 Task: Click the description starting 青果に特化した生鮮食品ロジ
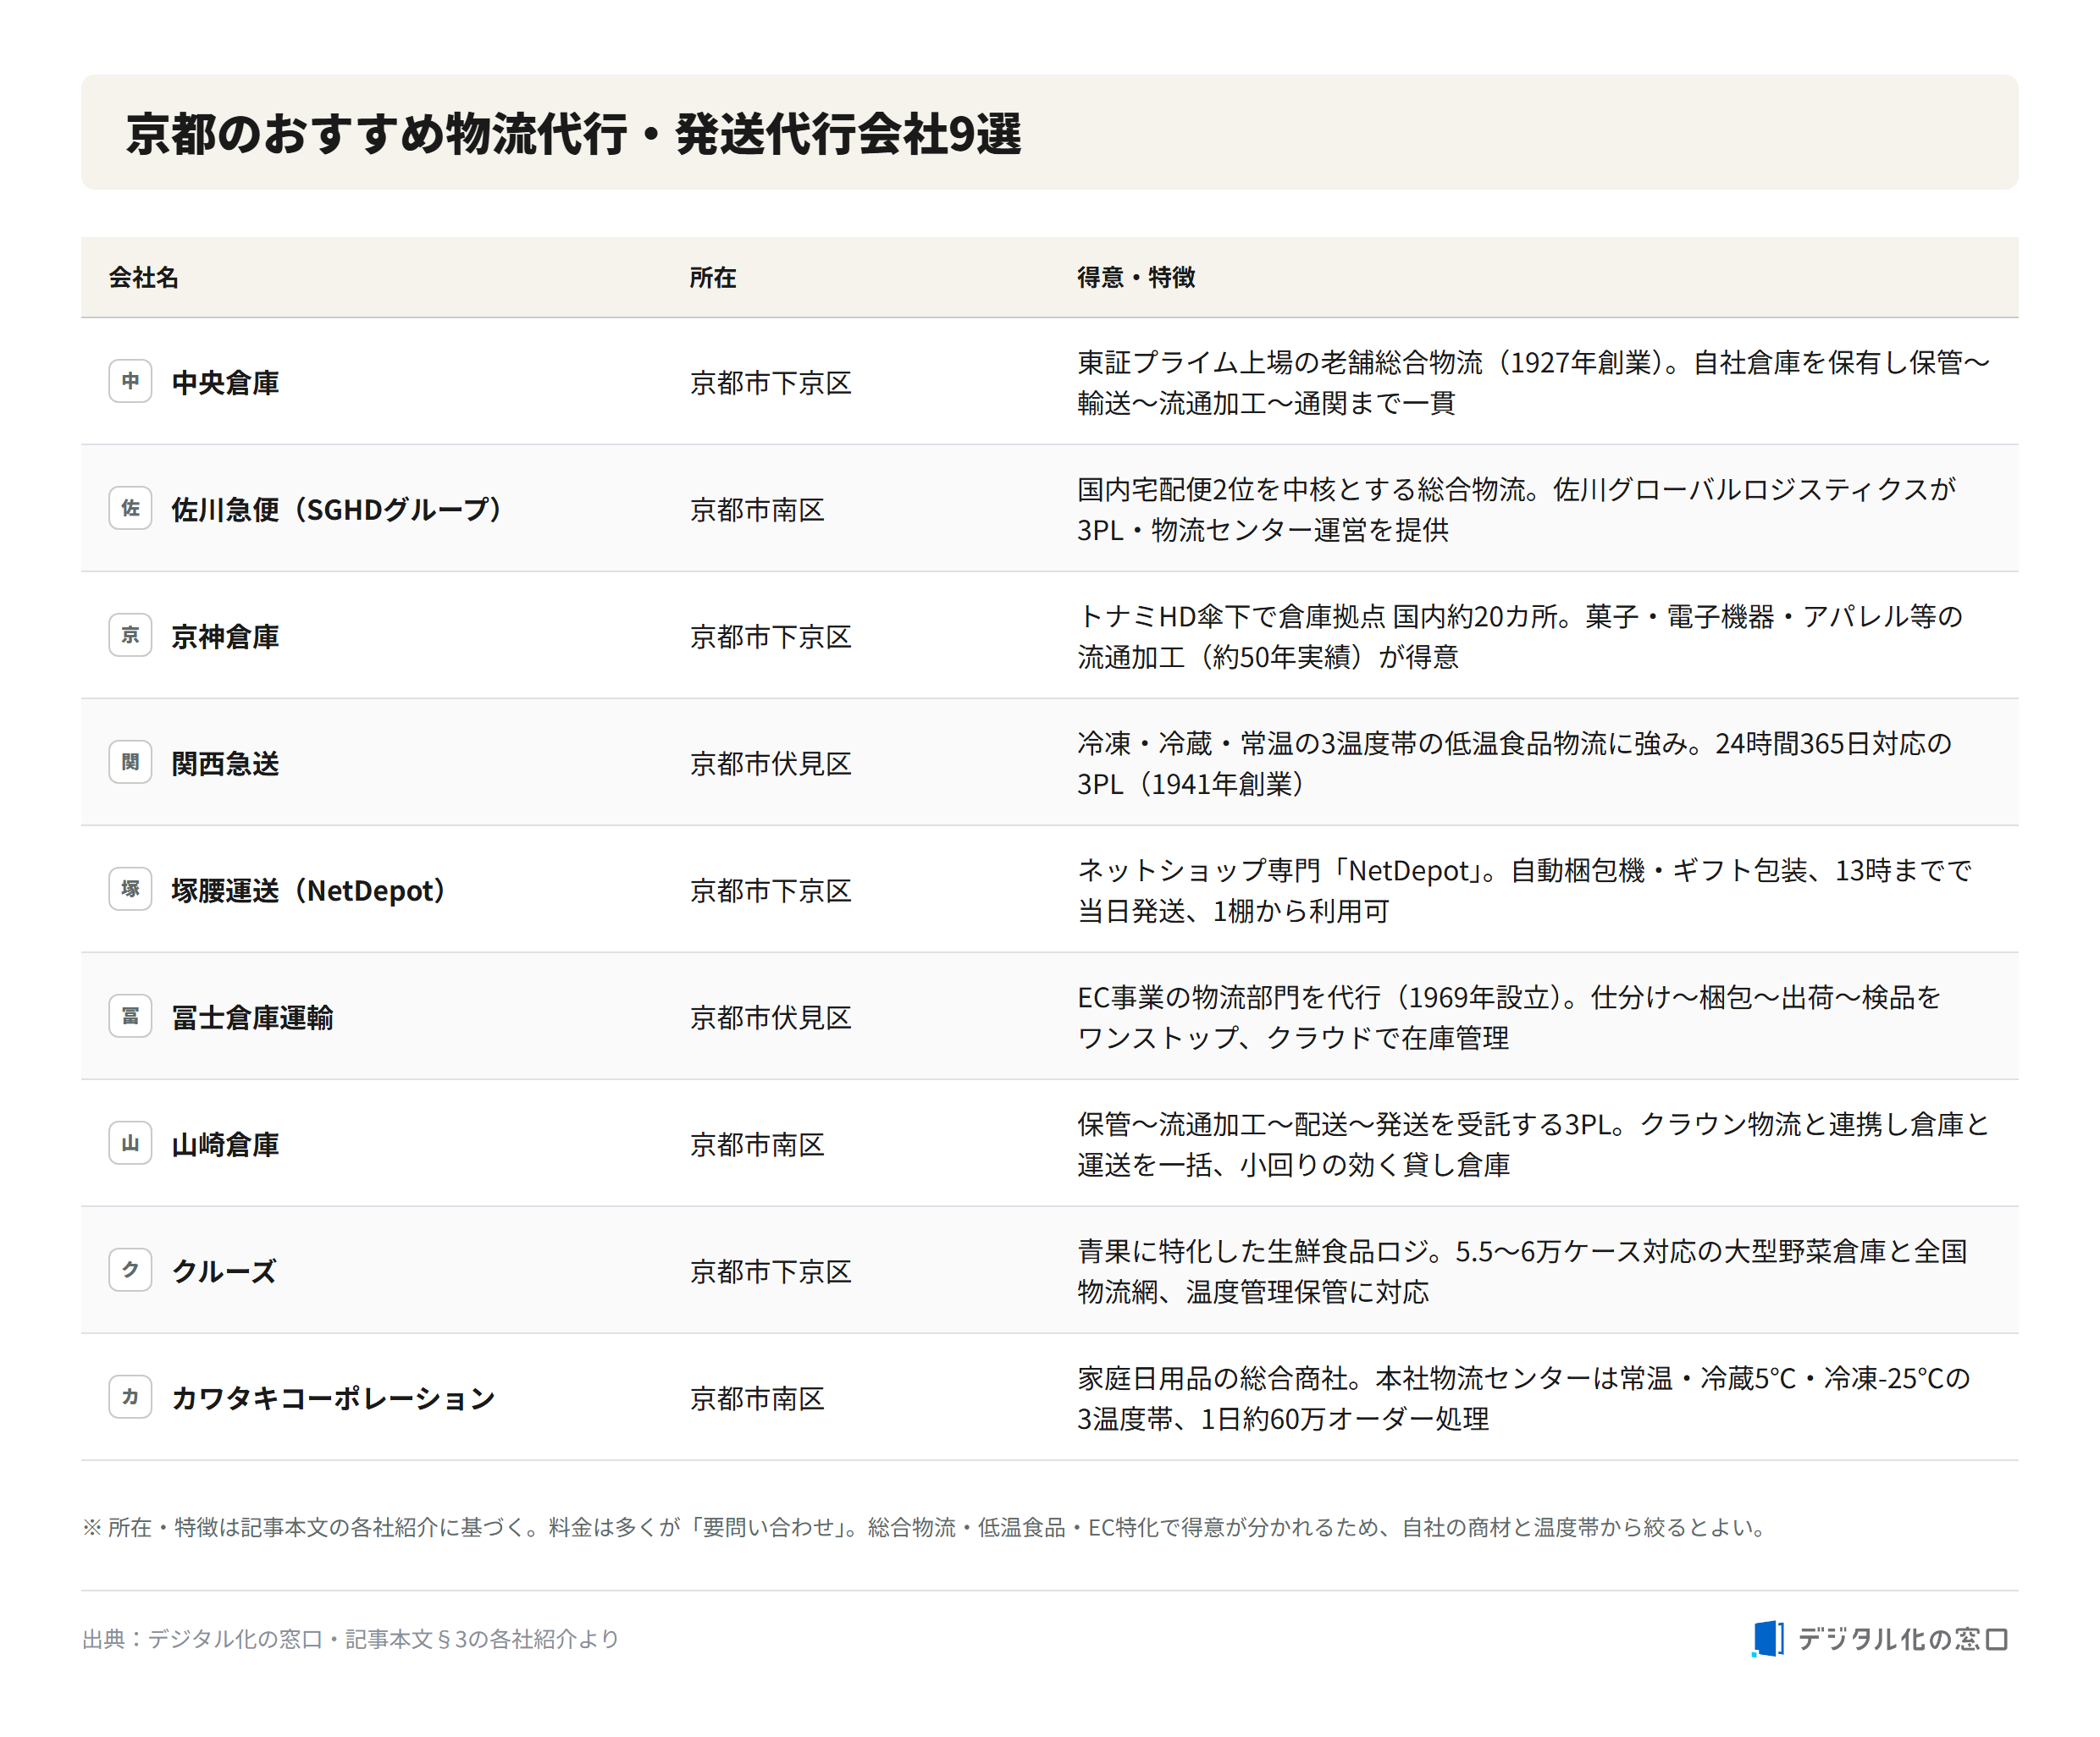pos(1522,1271)
